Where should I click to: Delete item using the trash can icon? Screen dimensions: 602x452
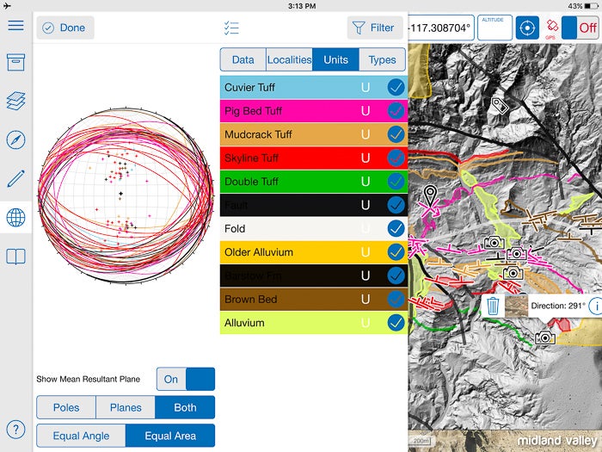point(493,306)
